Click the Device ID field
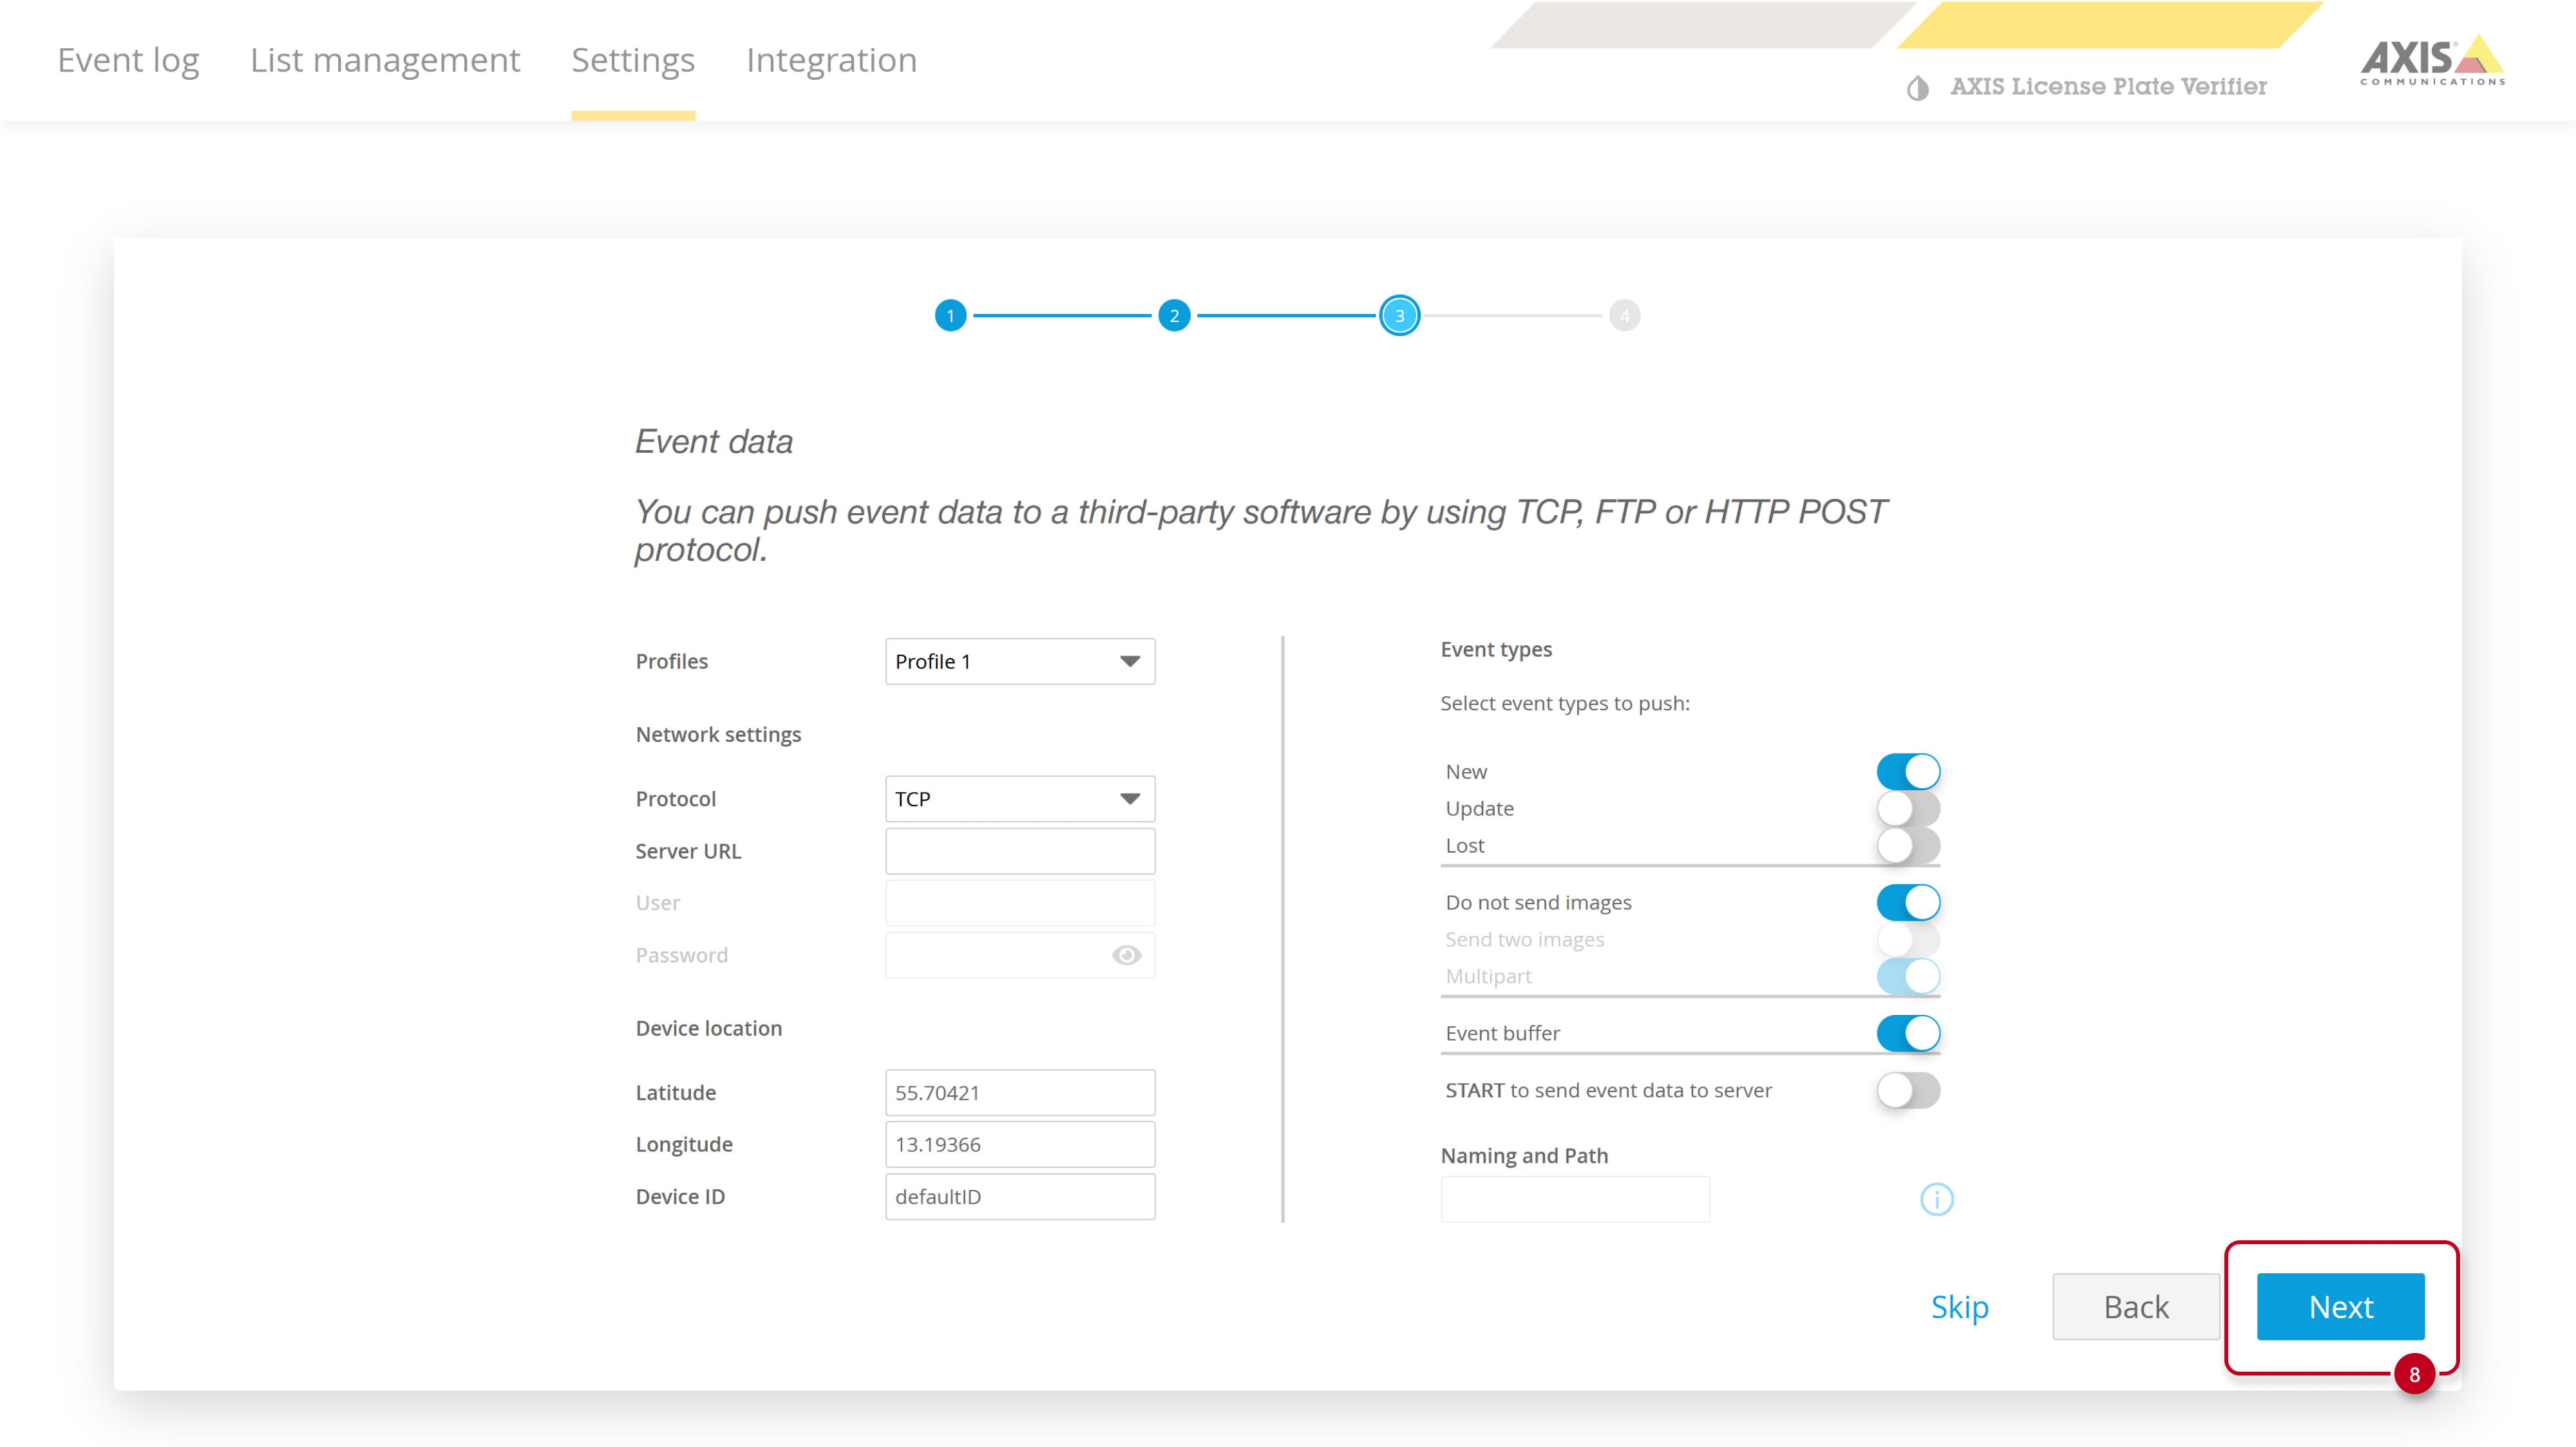Image resolution: width=2576 pixels, height=1447 pixels. [x=1020, y=1197]
